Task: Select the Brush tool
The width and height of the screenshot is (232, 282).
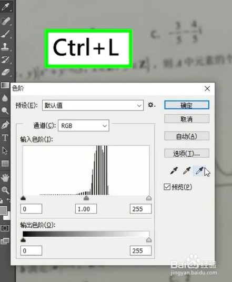Action: point(5,34)
